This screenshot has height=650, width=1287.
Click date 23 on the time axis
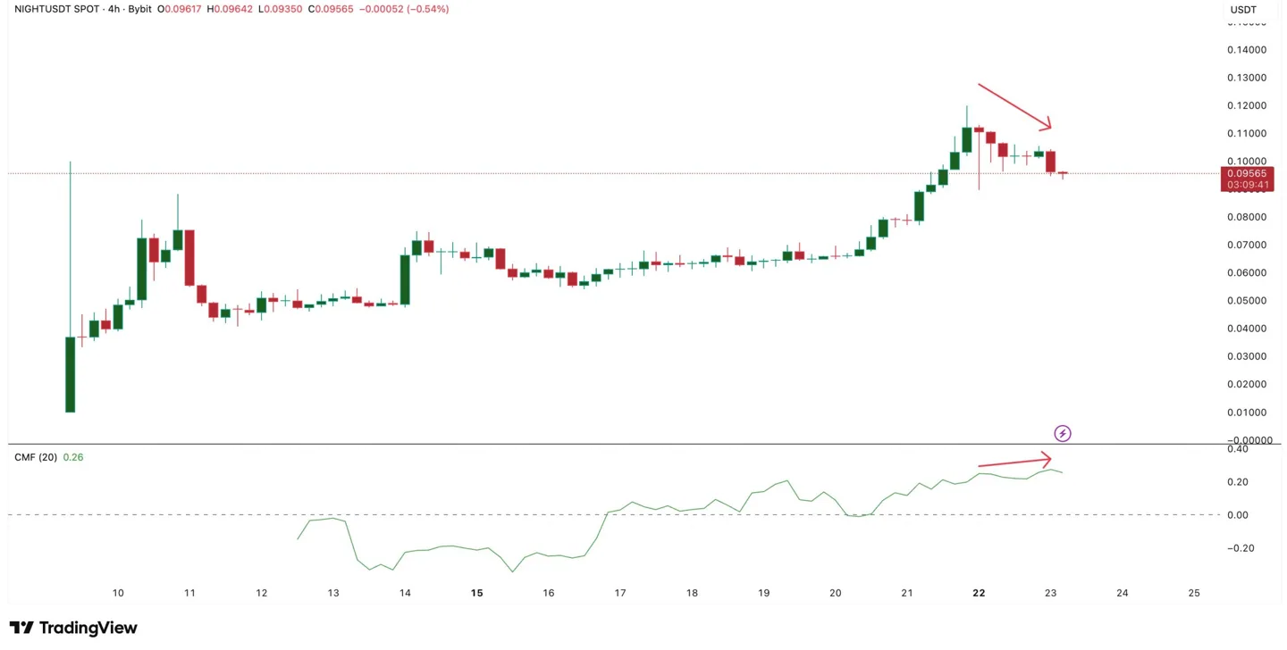point(1051,593)
